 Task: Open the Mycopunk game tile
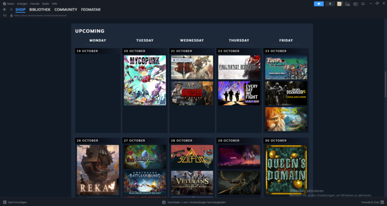tap(145, 81)
